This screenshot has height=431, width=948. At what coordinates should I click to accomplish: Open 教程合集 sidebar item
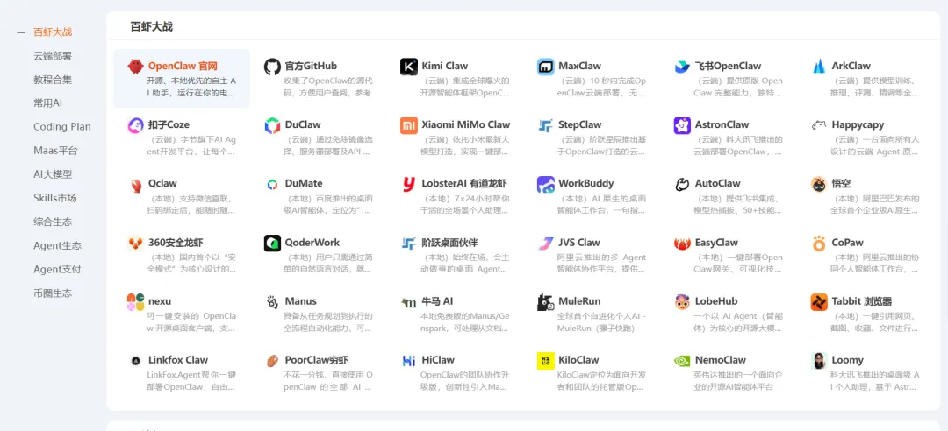[53, 80]
